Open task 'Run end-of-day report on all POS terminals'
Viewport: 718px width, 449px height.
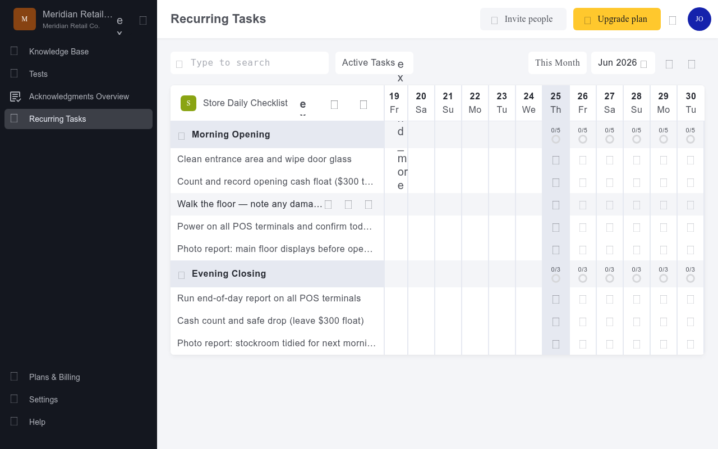coord(269,299)
